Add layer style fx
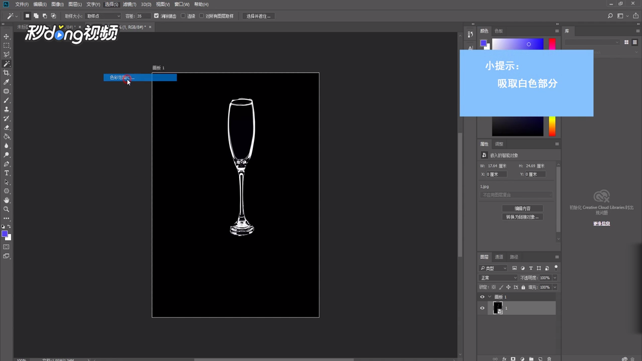 click(504, 359)
